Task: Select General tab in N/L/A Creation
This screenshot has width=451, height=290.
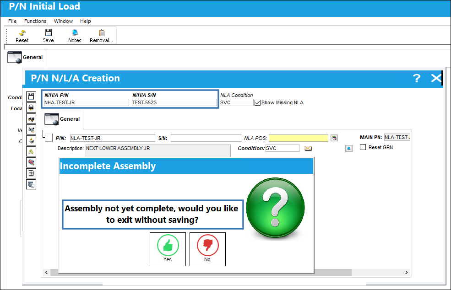Action: (x=62, y=119)
